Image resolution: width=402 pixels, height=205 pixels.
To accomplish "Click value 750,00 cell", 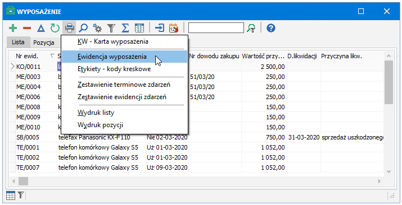I will coord(264,137).
